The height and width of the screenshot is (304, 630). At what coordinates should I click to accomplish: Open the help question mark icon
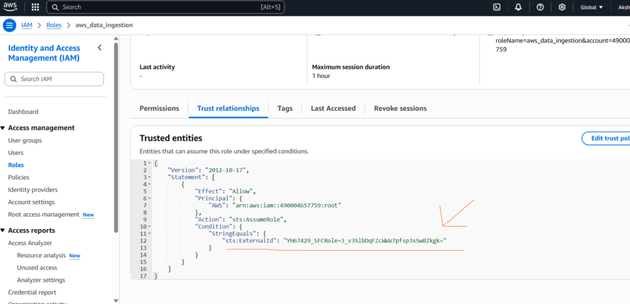pyautogui.click(x=540, y=7)
